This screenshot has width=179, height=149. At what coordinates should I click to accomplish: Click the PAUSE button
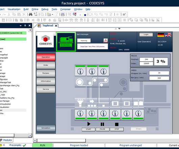tap(103, 129)
